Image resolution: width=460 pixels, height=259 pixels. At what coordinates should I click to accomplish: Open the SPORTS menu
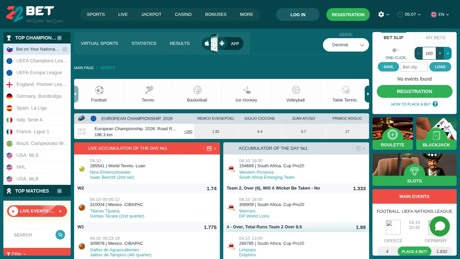(x=96, y=15)
